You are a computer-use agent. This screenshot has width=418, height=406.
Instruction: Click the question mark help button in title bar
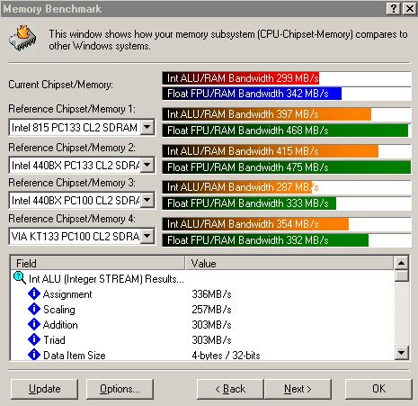(394, 8)
